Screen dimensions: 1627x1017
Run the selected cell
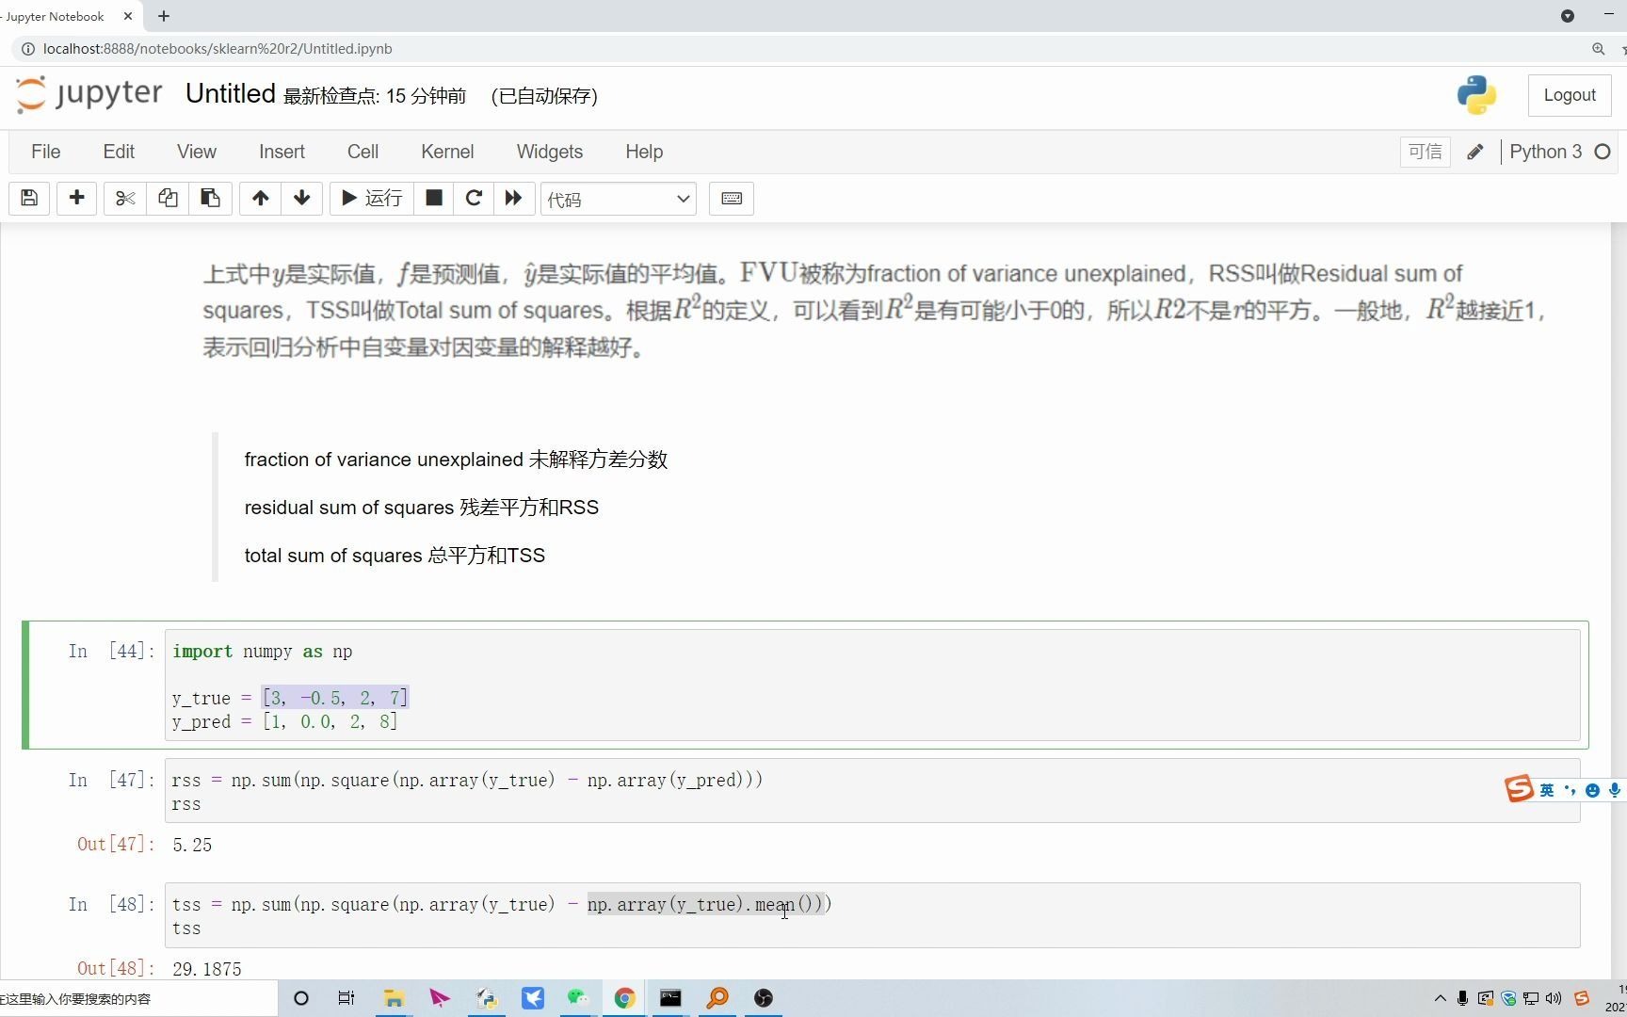[x=369, y=198]
